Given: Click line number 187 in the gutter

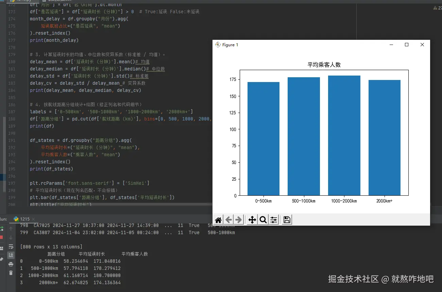Looking at the screenshot, I should pos(12,112).
